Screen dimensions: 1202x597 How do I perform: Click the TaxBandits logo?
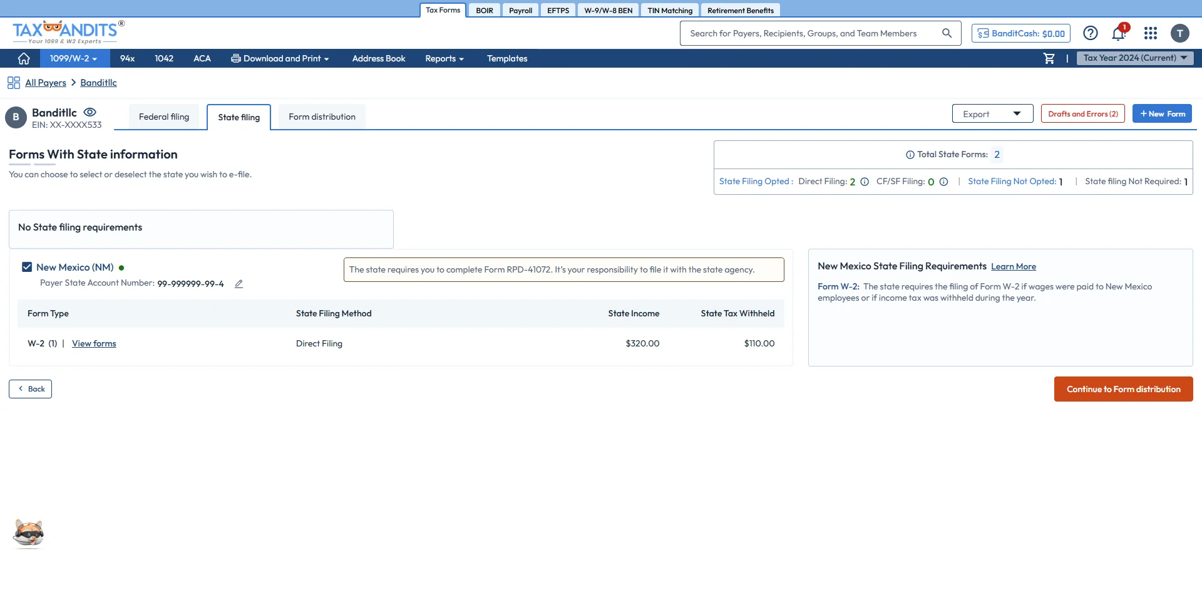(x=68, y=33)
